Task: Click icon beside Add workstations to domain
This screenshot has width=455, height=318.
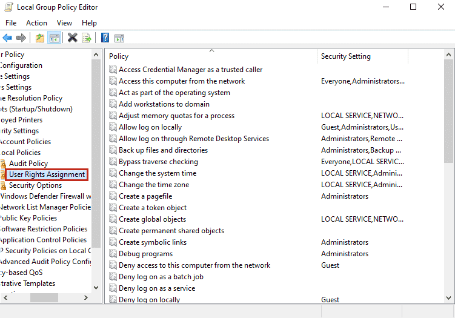Action: pyautogui.click(x=113, y=104)
